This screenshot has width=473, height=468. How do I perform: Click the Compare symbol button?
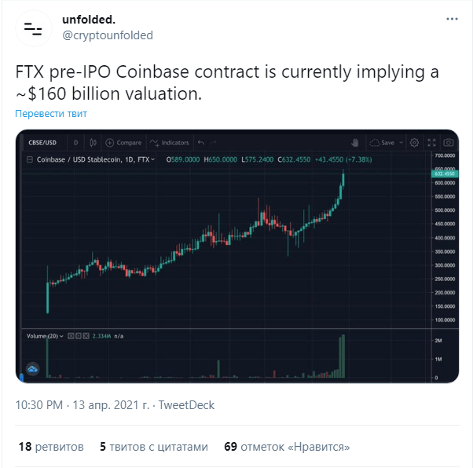pos(123,143)
